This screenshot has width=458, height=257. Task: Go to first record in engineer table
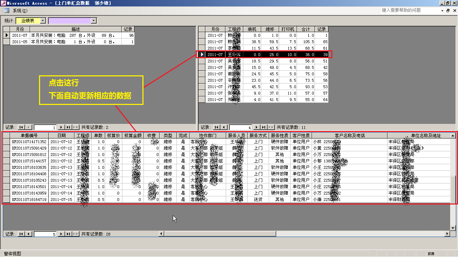pyautogui.click(x=216, y=127)
